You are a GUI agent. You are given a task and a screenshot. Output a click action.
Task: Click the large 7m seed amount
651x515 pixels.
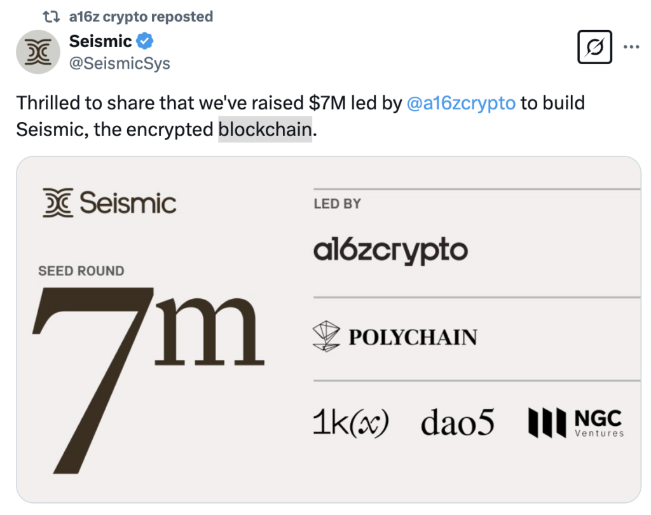tap(148, 380)
